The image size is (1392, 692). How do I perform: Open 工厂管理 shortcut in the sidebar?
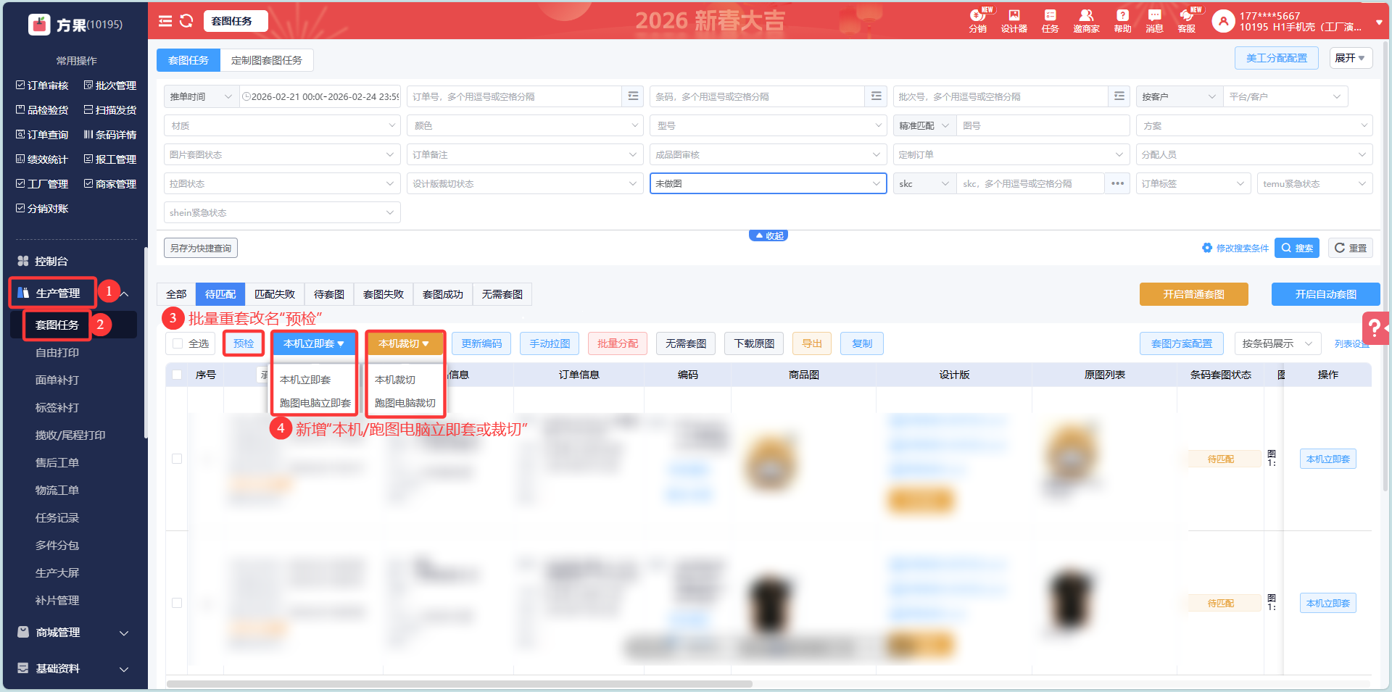pos(42,184)
